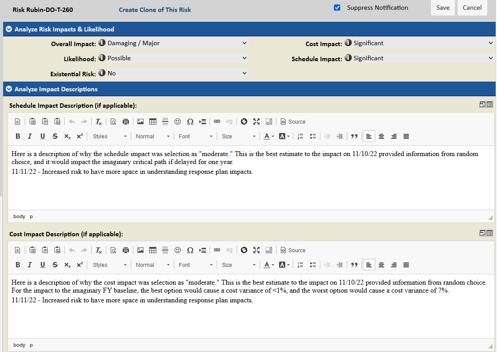Open the Likelihood dropdown
497x352 pixels.
point(177,59)
